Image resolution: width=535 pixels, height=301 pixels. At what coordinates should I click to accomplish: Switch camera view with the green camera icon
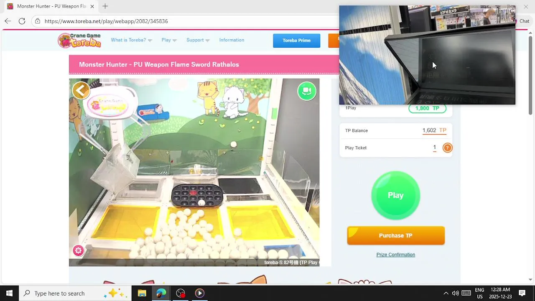point(307,91)
